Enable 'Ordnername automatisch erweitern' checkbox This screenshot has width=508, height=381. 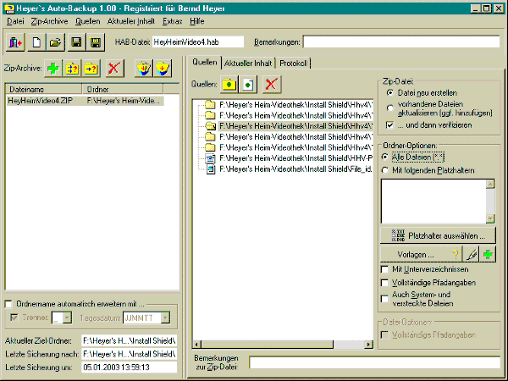pos(9,304)
